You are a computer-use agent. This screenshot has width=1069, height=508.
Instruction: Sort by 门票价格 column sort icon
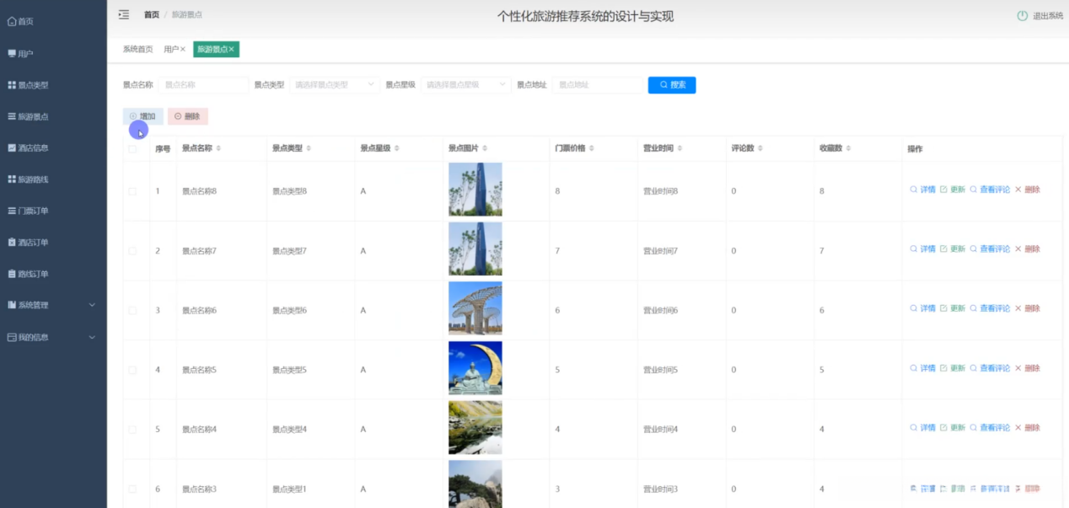[592, 148]
